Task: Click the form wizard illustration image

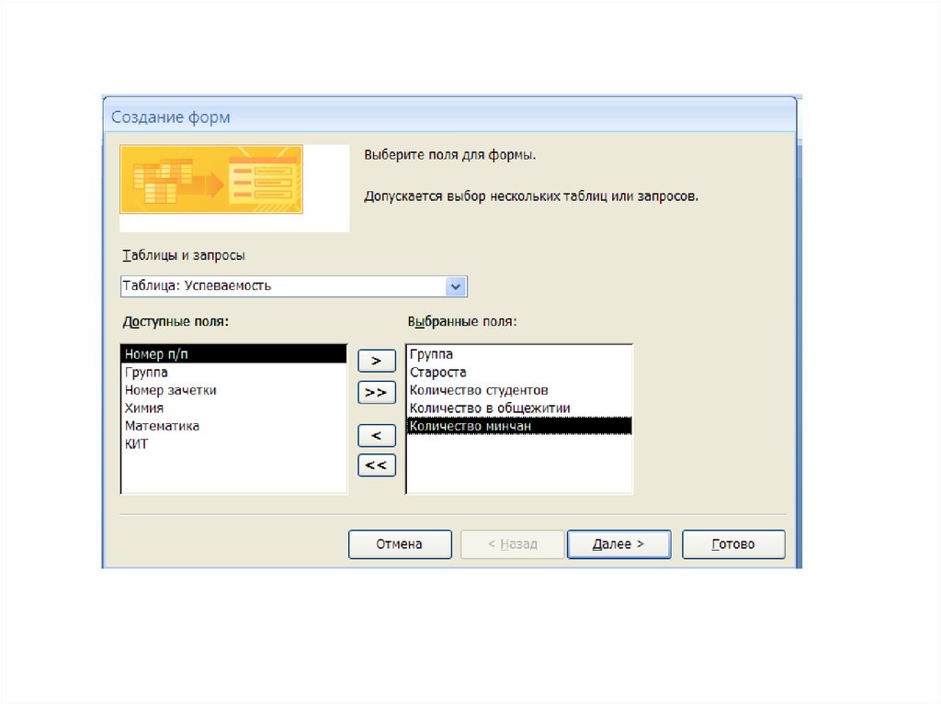Action: 211,180
